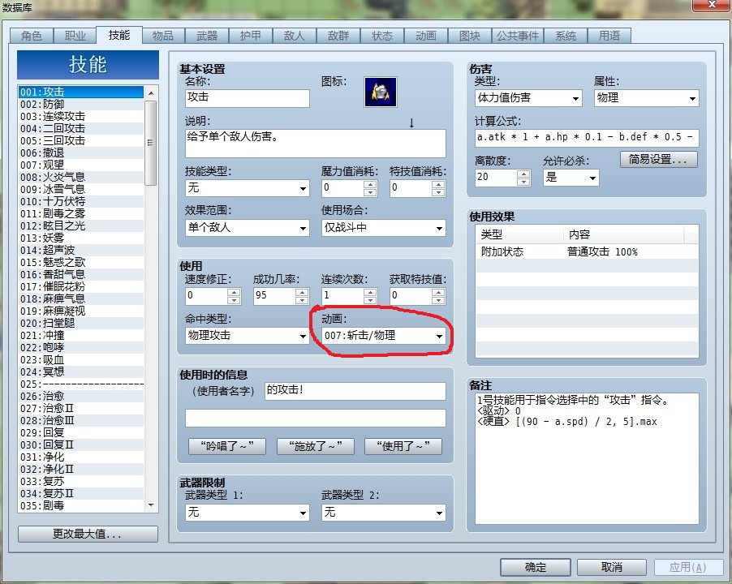Click the 更改最大值 button
The width and height of the screenshot is (732, 584).
[88, 534]
